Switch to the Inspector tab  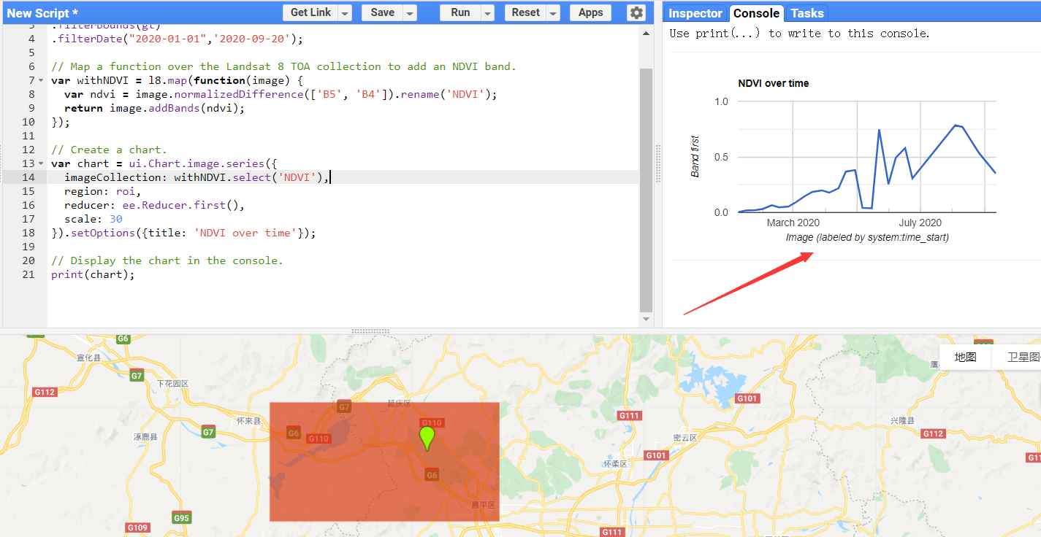click(695, 12)
